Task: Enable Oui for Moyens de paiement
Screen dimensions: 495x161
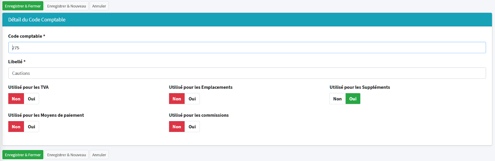Action: click(x=32, y=127)
